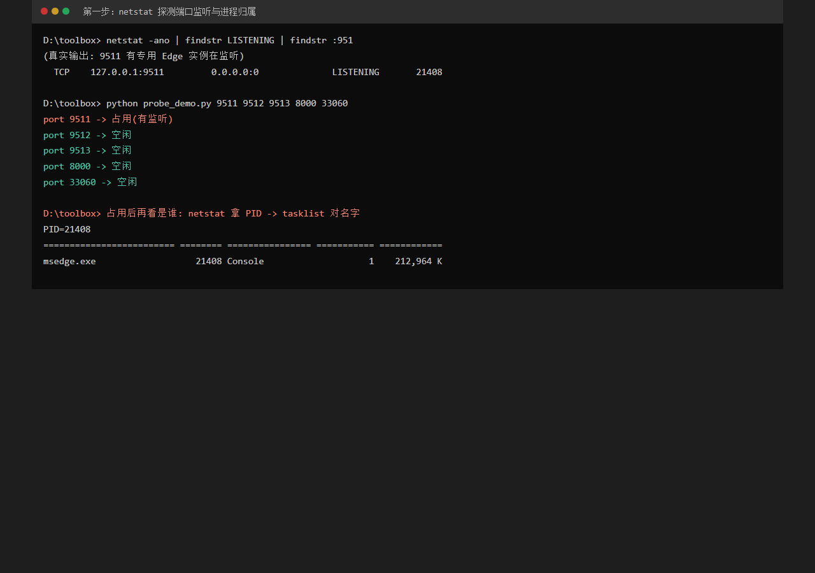Screen dimensions: 815x573
Task: Click msedge.exe process name
Action: 69,261
